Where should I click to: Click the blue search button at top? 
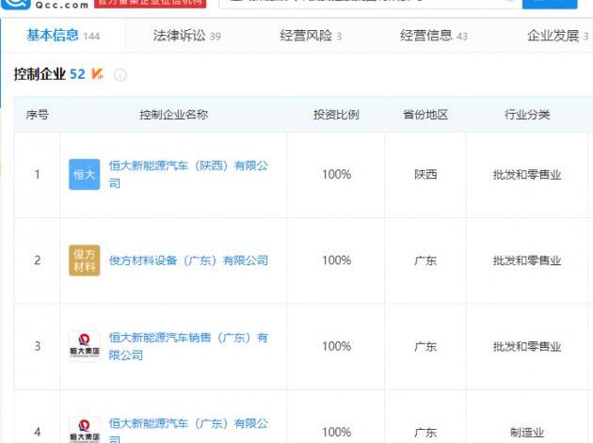coord(550,4)
